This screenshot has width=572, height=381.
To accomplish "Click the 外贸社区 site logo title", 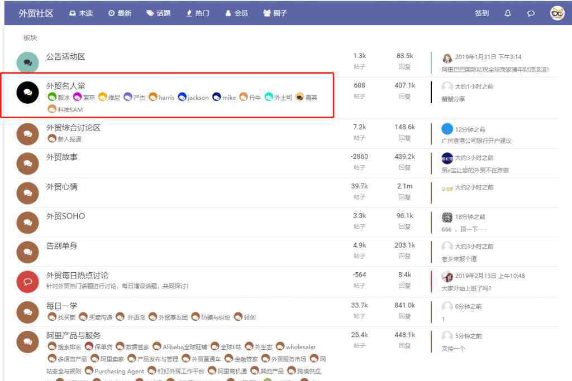I will pos(36,13).
